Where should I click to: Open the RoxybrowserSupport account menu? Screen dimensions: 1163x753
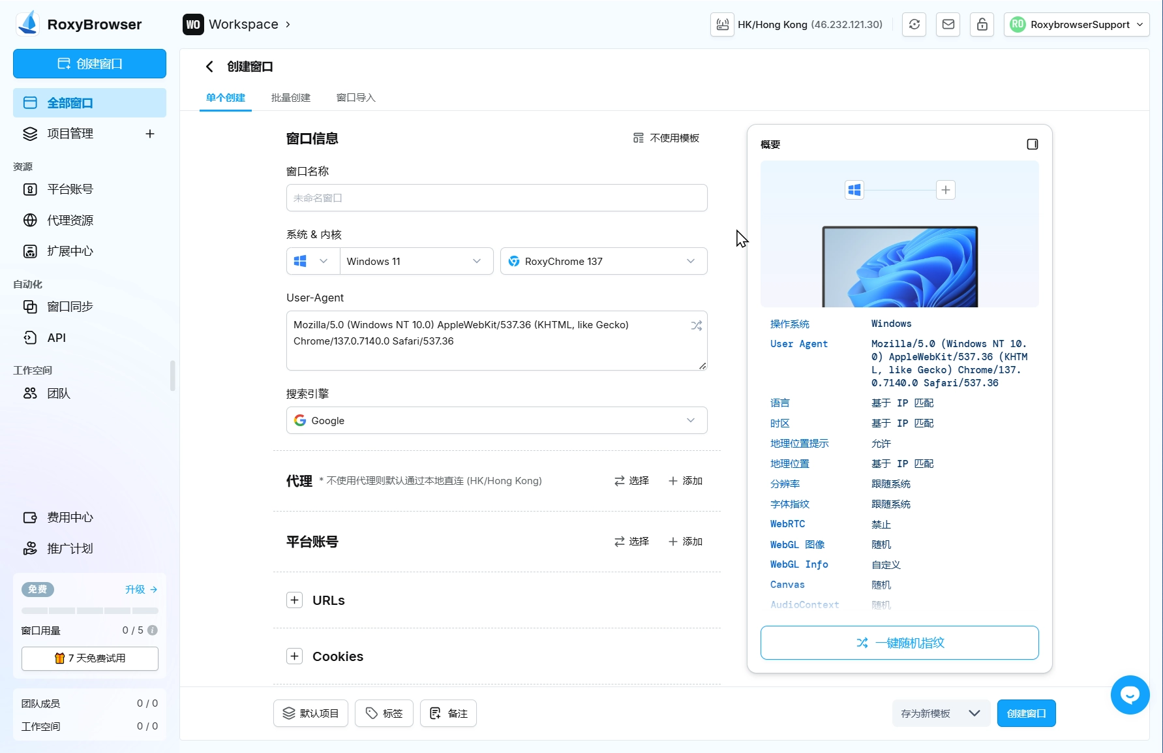pyautogui.click(x=1076, y=25)
